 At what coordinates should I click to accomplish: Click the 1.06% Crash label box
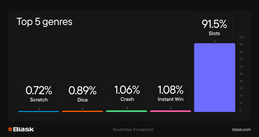point(127,93)
